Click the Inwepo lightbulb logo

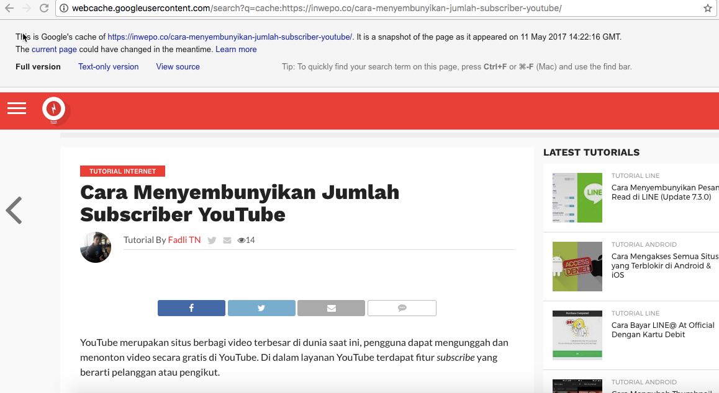tap(54, 110)
